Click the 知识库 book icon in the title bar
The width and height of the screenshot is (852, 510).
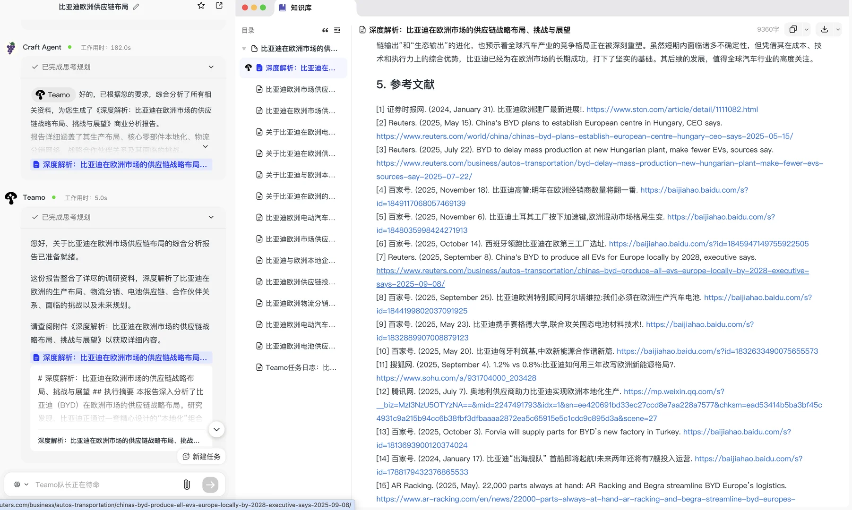tap(282, 8)
